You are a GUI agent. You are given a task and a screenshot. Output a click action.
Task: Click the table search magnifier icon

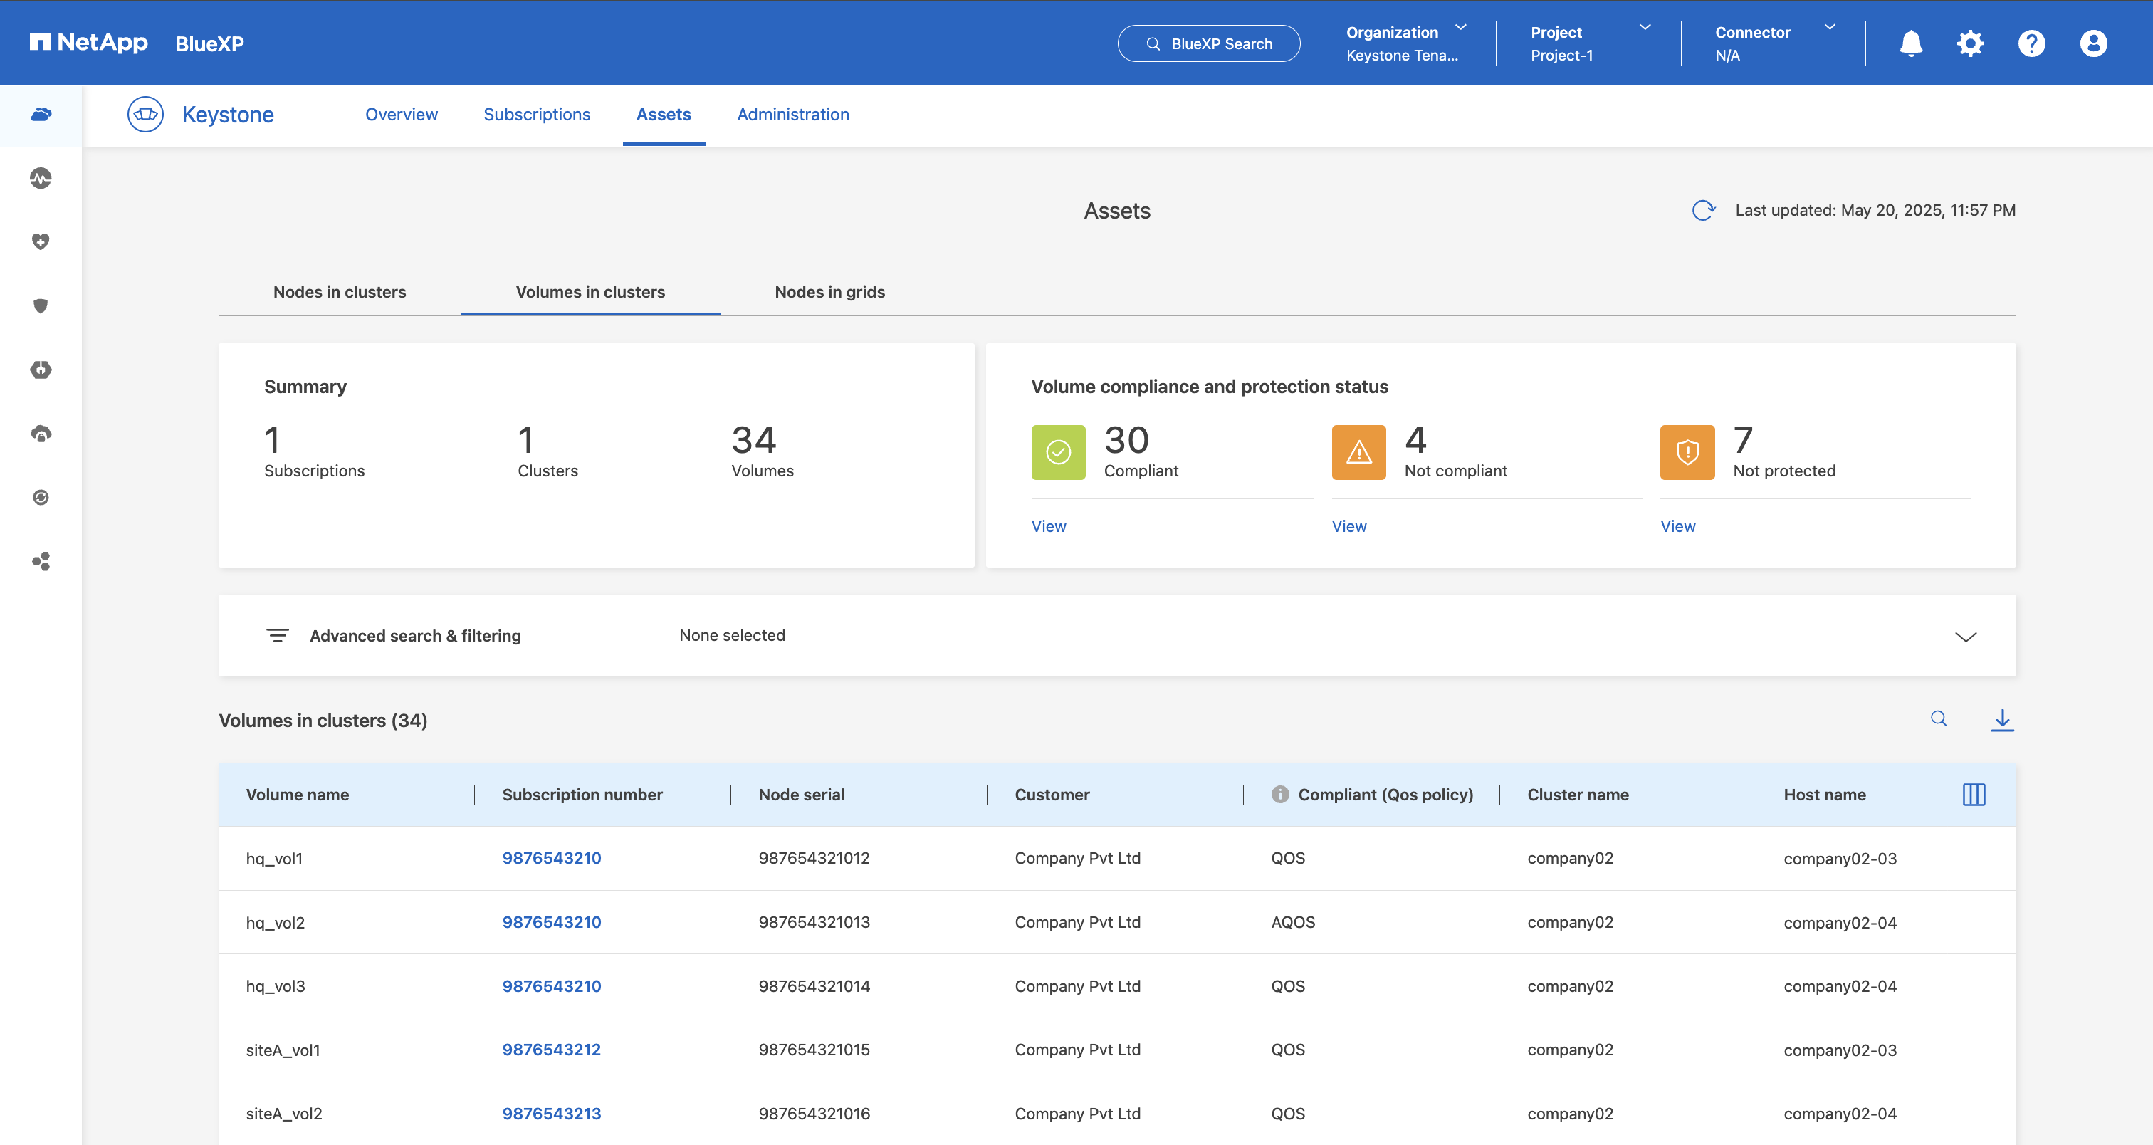[1938, 718]
